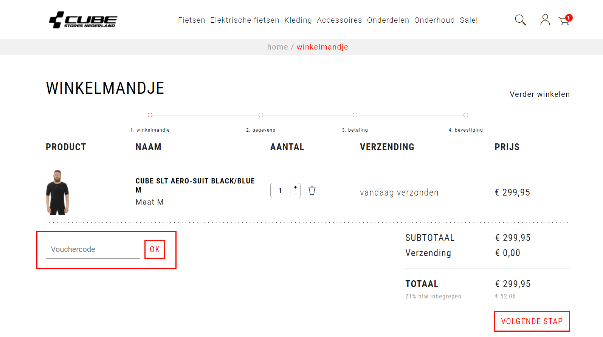Open the search magnifier icon

point(520,20)
